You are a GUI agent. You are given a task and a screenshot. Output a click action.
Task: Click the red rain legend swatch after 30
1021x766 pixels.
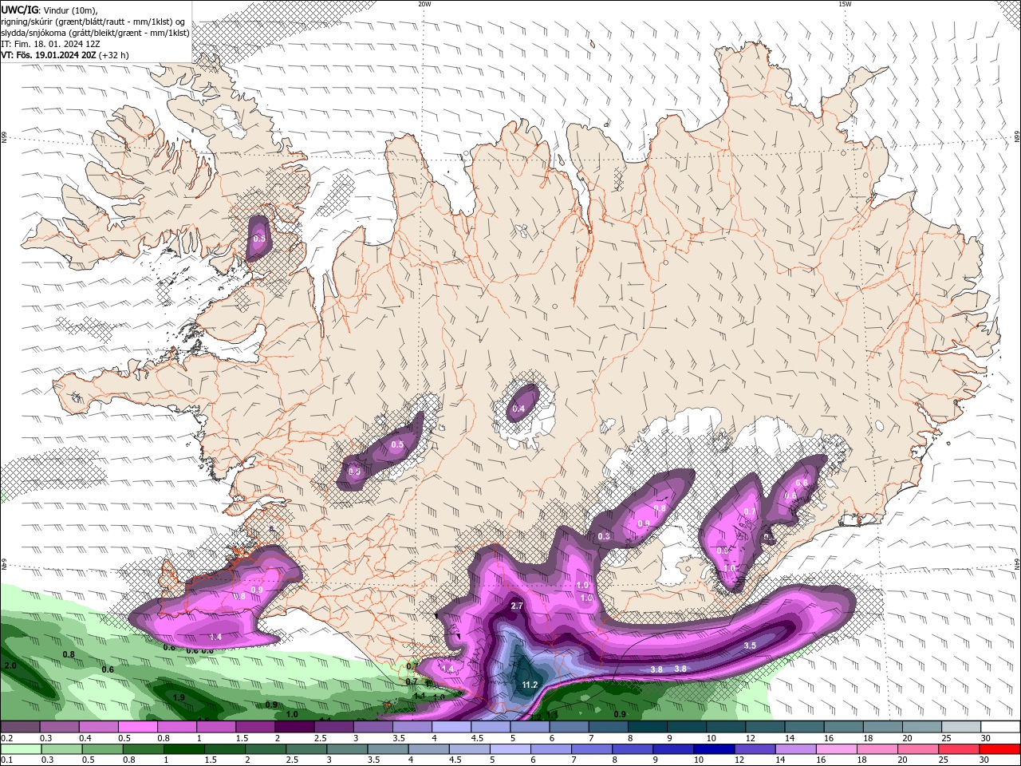1000,749
